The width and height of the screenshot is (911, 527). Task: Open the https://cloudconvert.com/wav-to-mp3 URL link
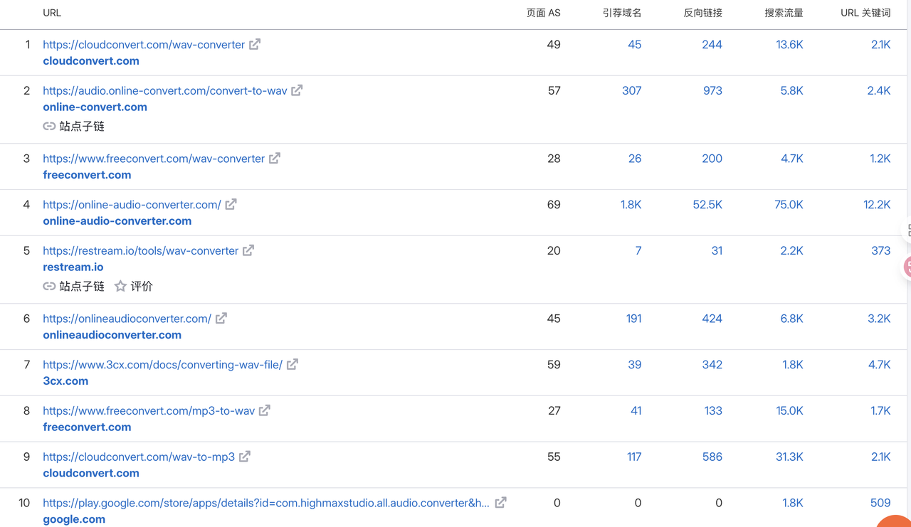[x=139, y=457]
